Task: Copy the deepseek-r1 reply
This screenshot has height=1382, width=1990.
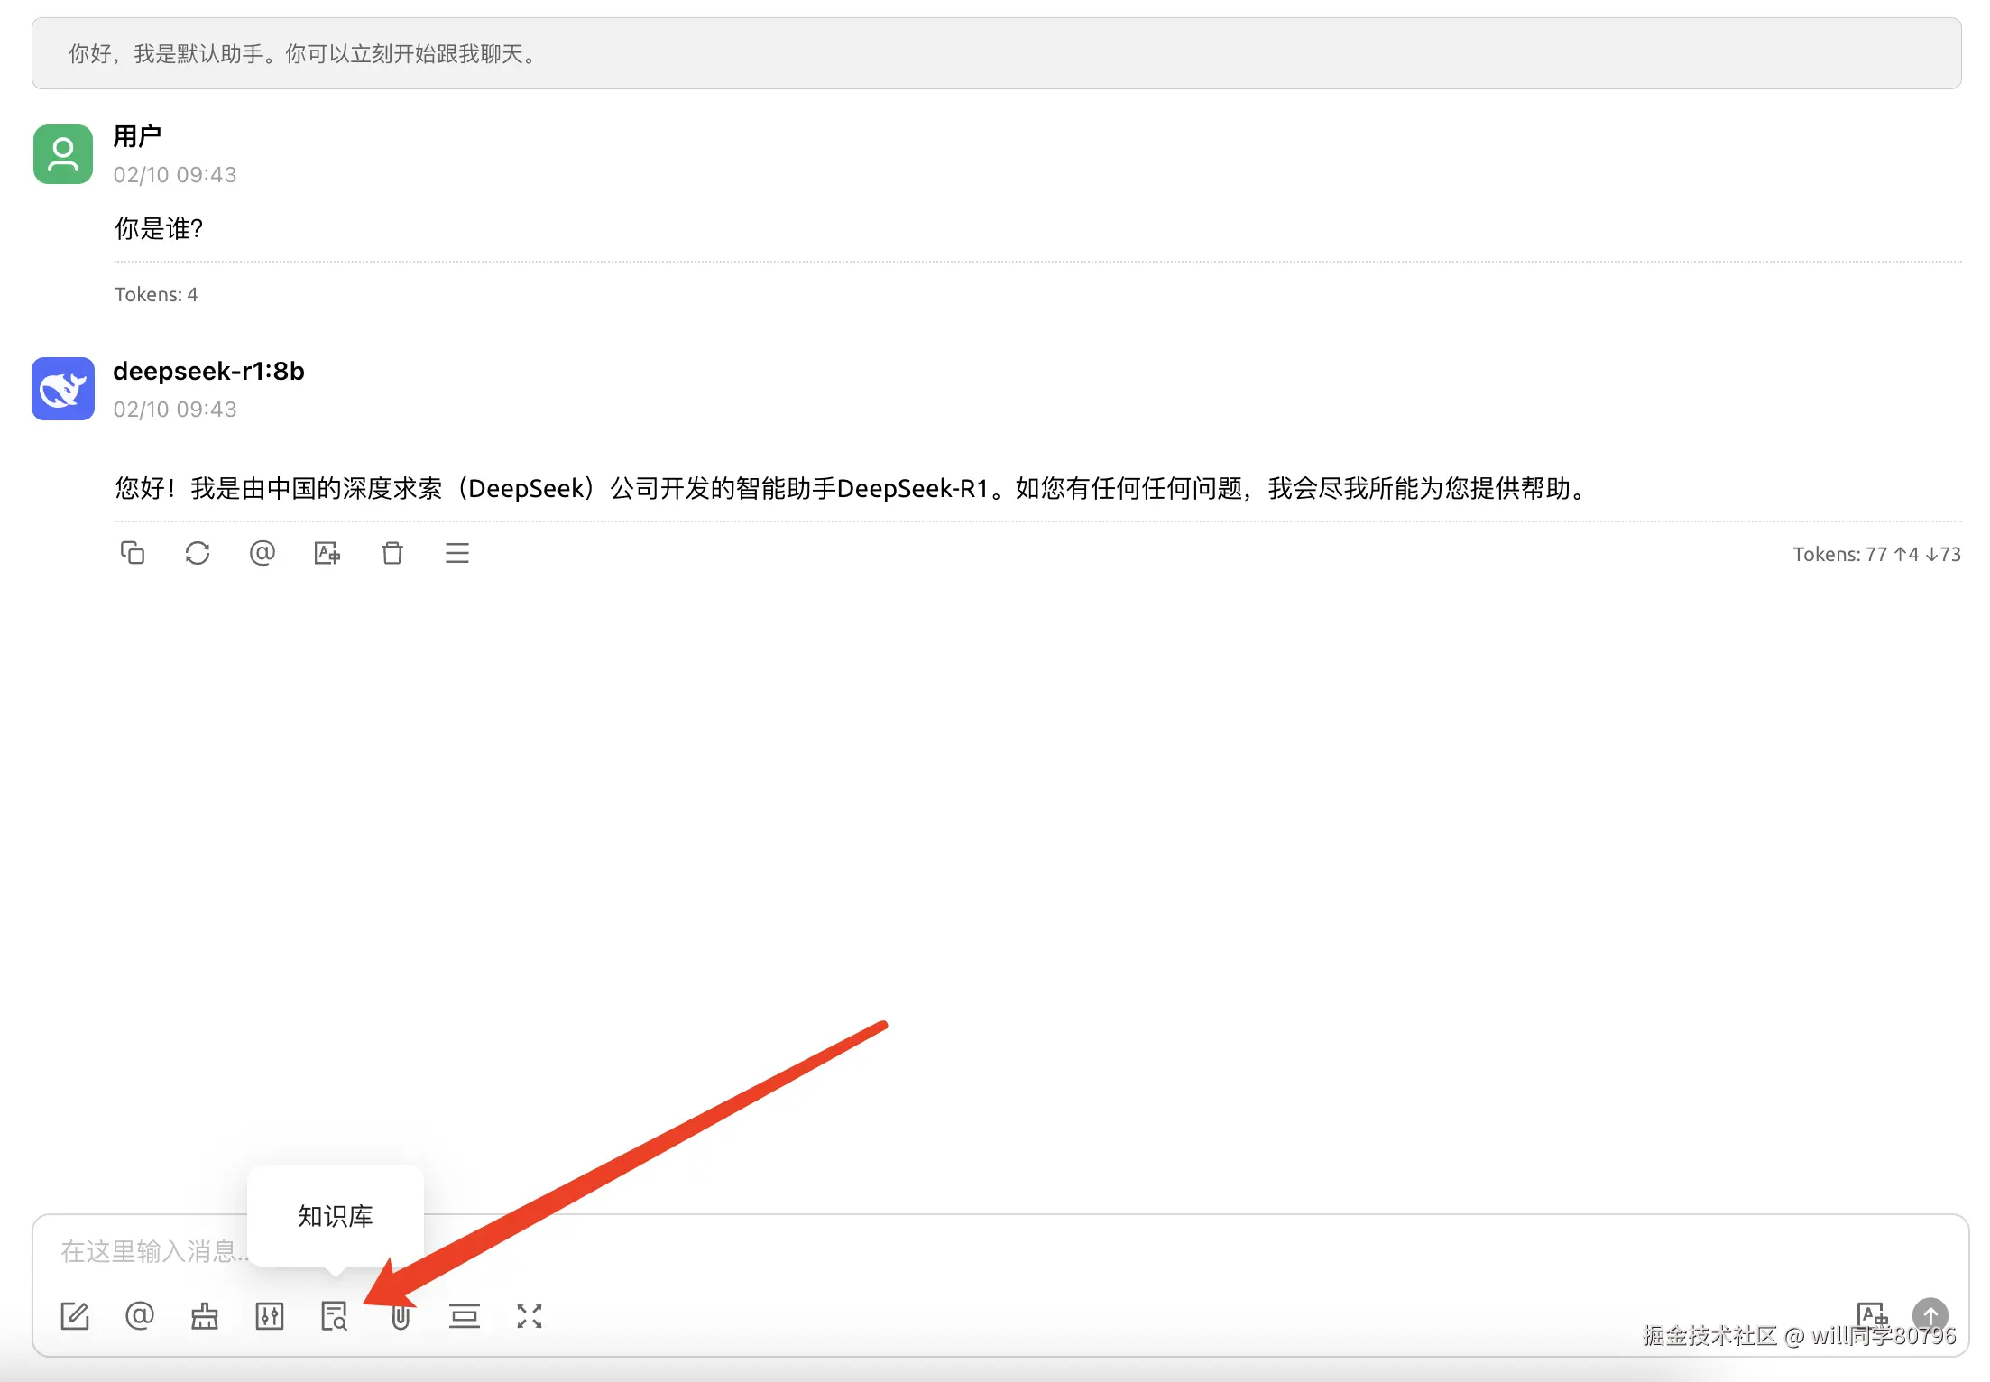Action: click(133, 553)
